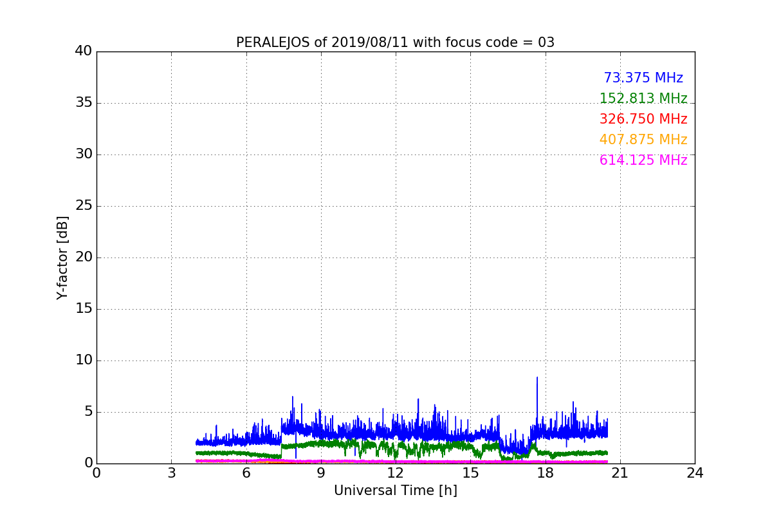Viewport: 772px width, 515px height.
Task: Select the 73.375 MHz legend label
Action: 643,78
